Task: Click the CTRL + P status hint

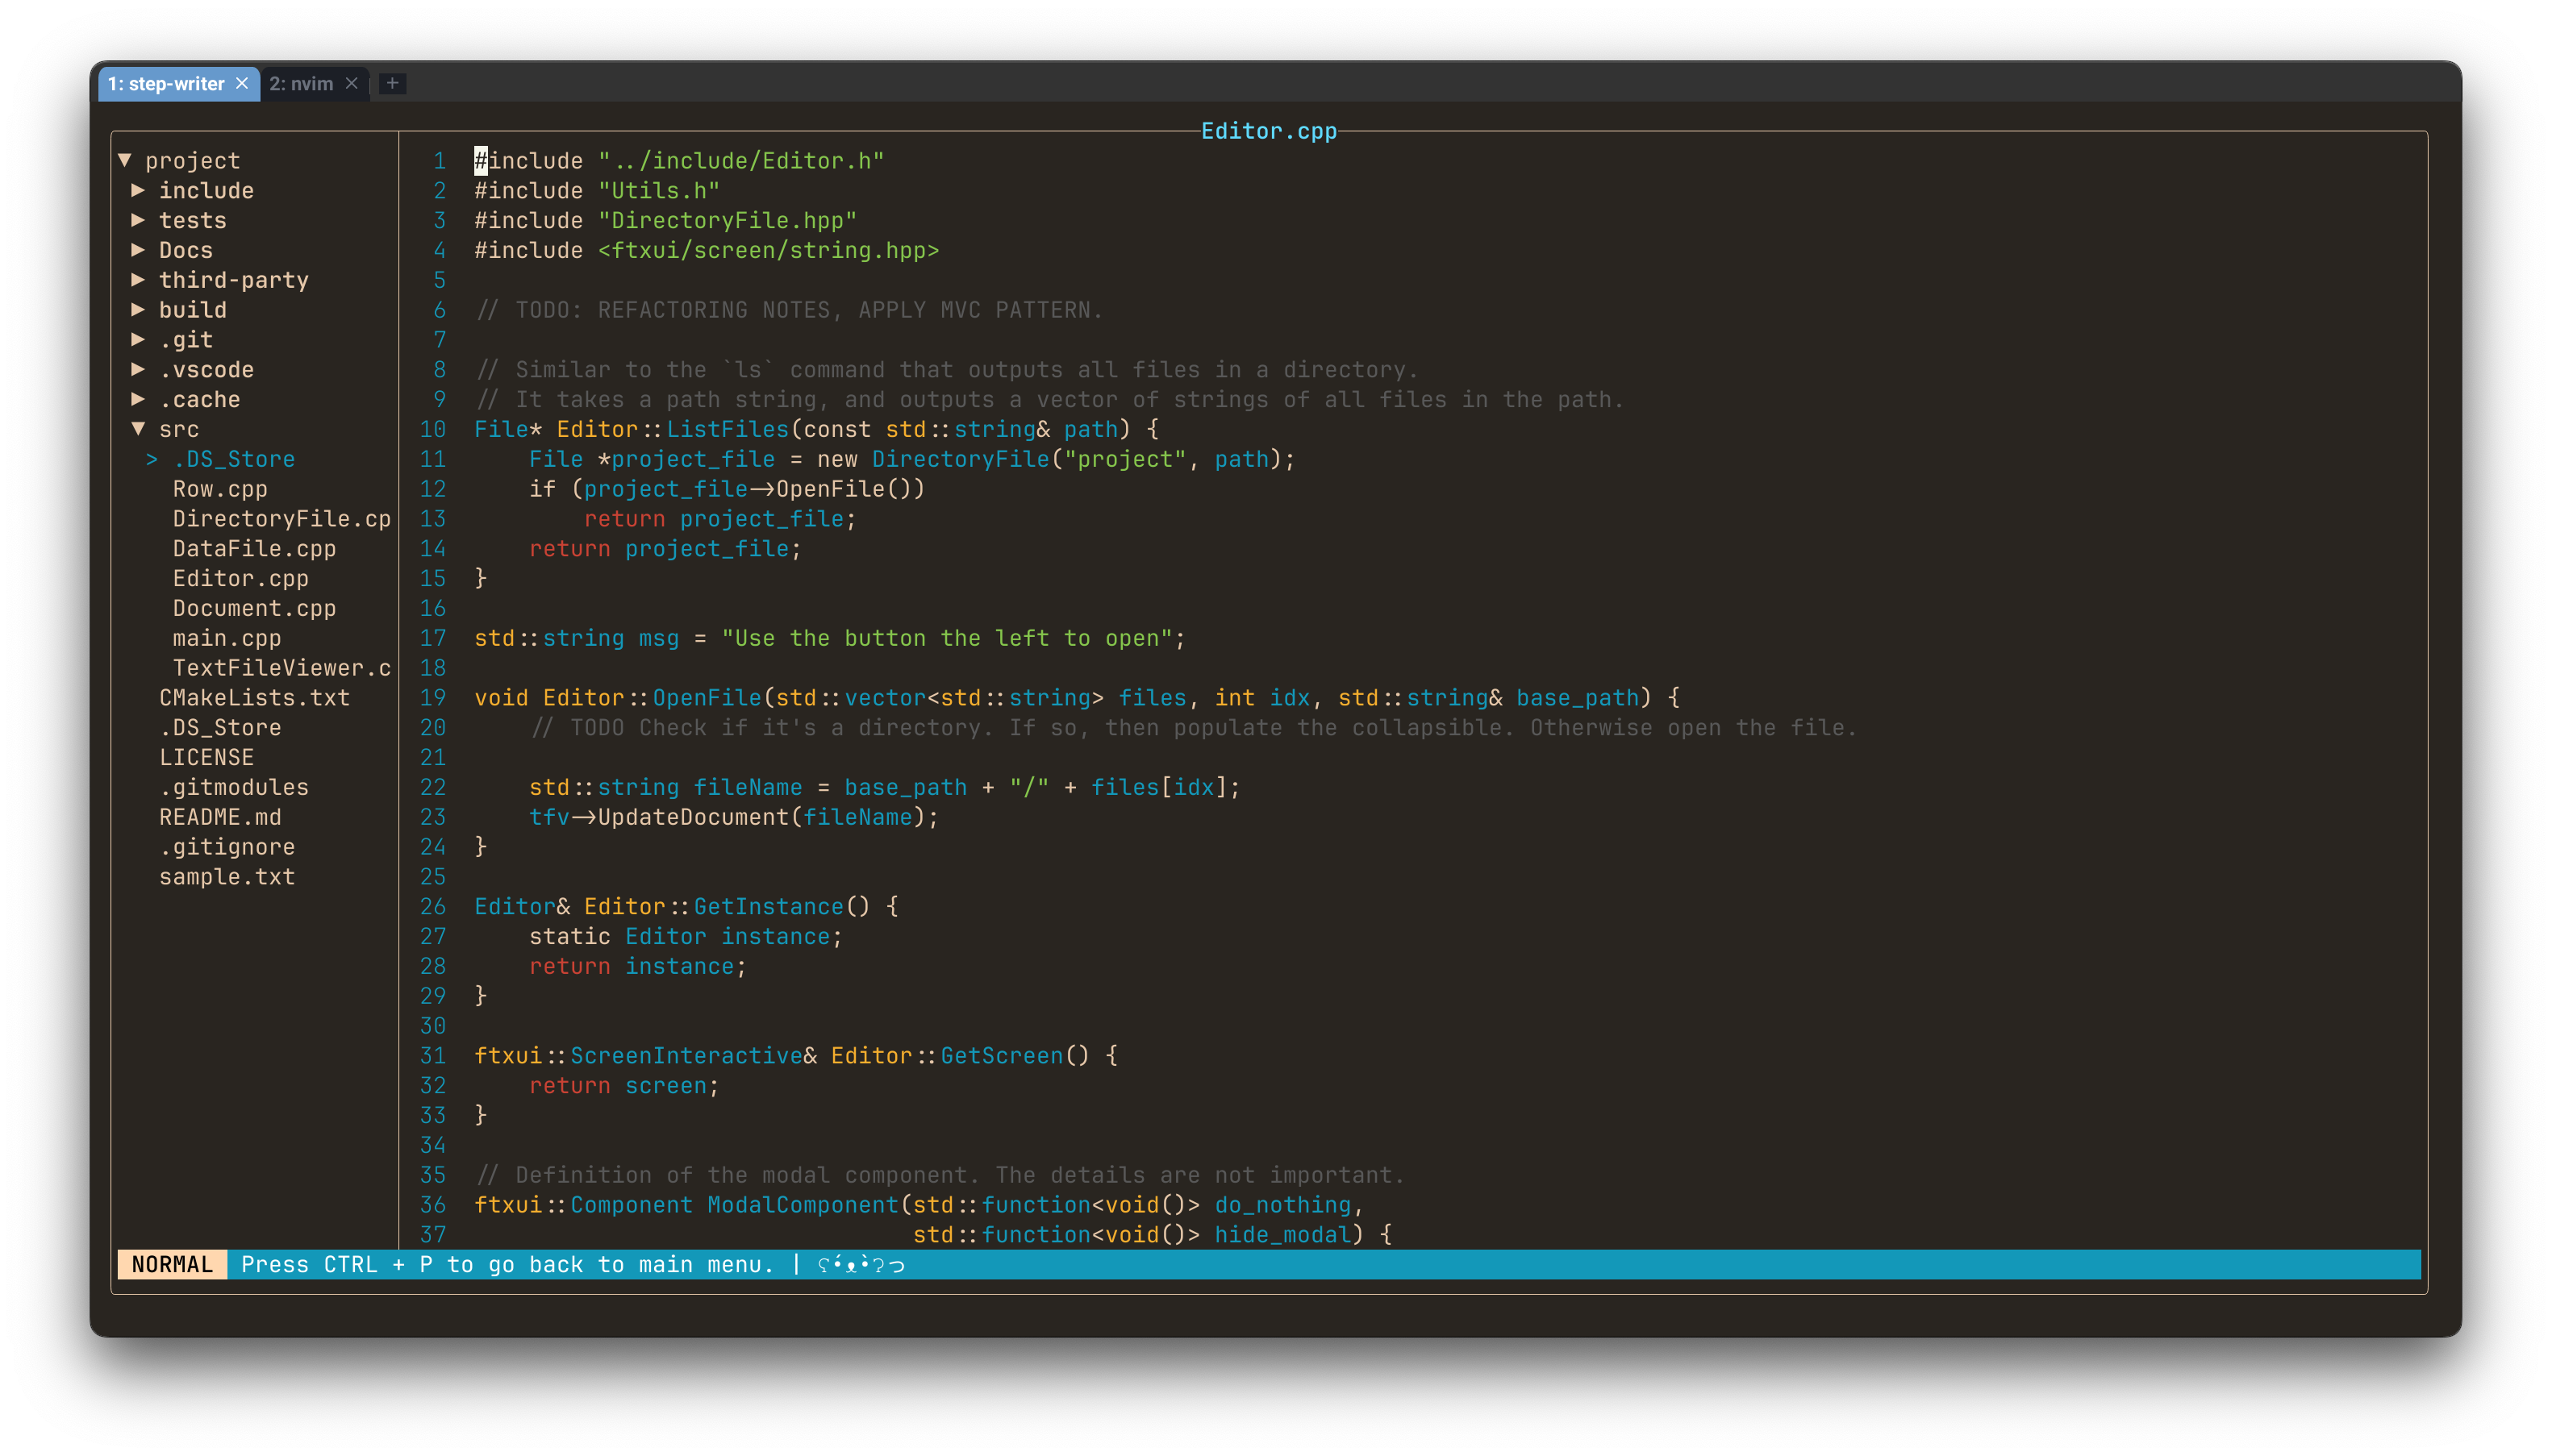Action: [x=508, y=1264]
